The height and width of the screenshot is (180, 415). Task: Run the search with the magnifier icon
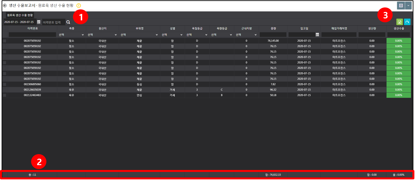coord(68,22)
